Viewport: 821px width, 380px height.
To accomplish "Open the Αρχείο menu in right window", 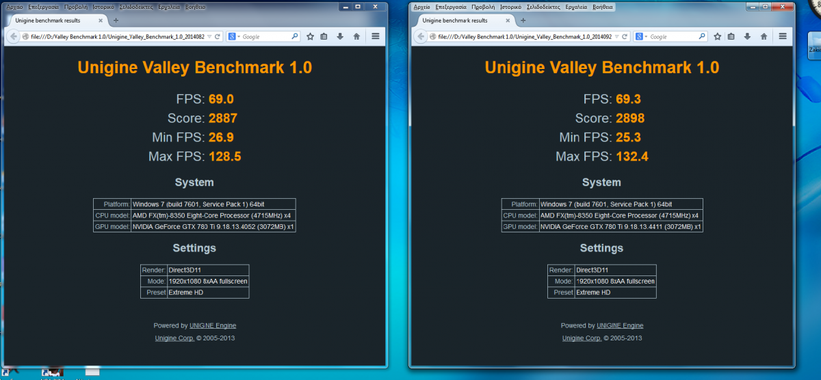I will pyautogui.click(x=422, y=6).
